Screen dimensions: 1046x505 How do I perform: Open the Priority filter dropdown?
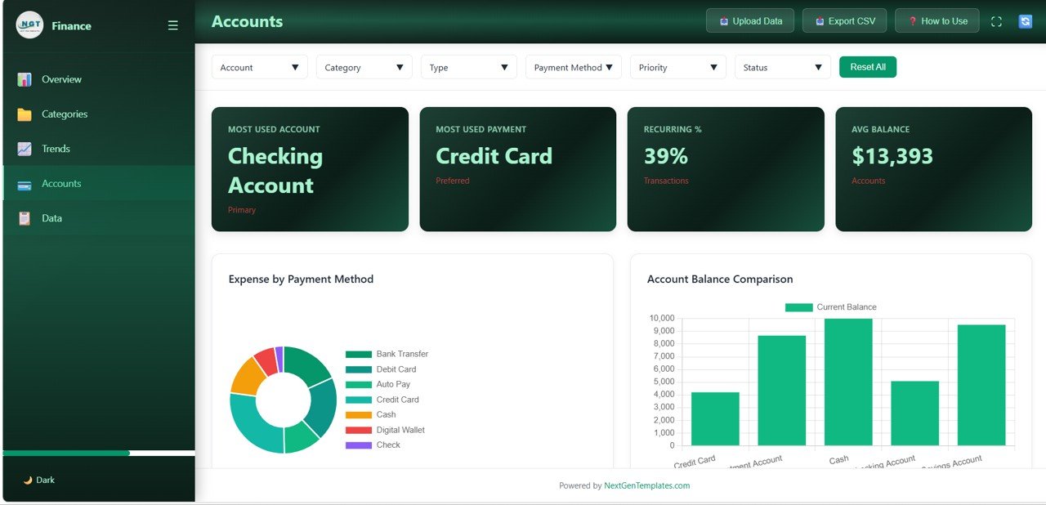[677, 67]
